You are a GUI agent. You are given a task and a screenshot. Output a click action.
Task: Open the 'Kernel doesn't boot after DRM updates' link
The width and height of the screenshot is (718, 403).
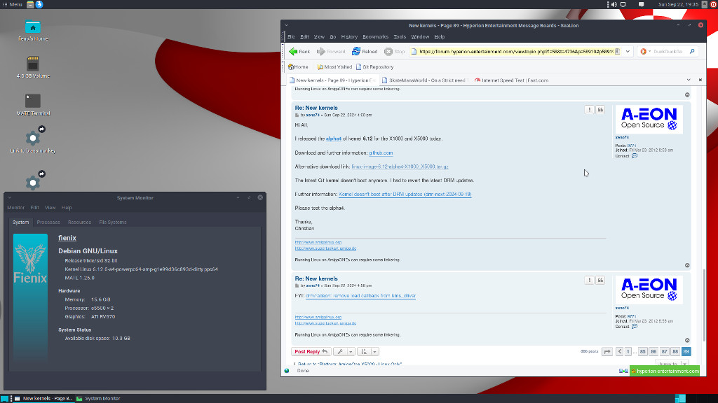point(405,195)
